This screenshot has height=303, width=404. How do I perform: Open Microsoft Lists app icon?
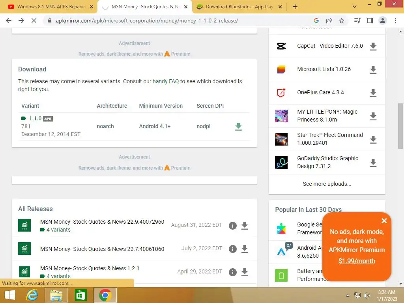coord(281,69)
